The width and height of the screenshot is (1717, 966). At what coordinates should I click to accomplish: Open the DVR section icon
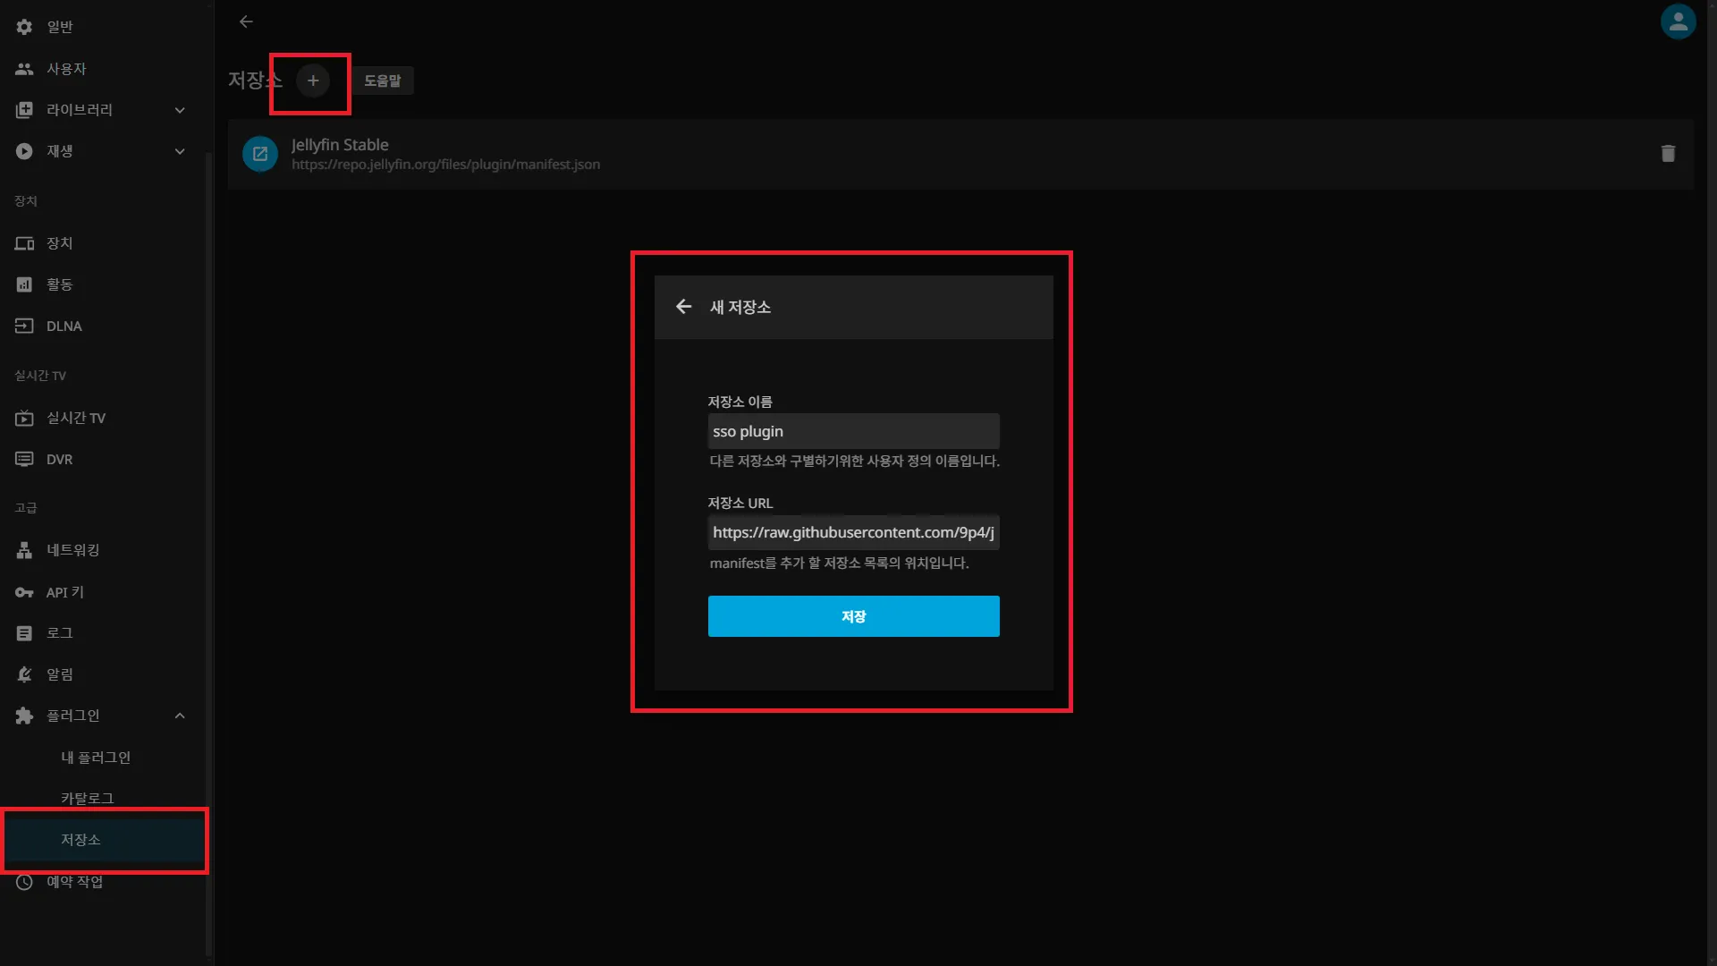24,459
